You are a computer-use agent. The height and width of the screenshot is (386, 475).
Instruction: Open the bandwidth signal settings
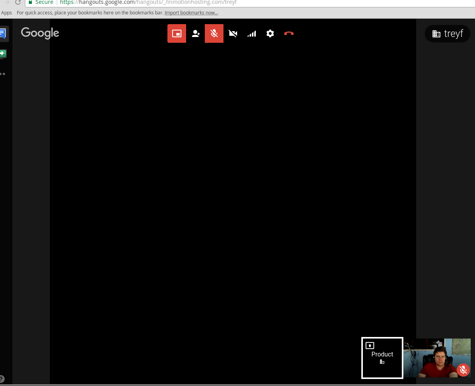(x=252, y=33)
